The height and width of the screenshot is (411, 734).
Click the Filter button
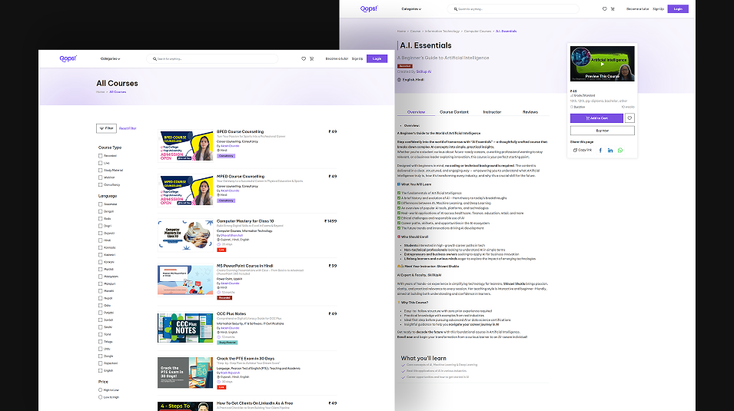[106, 128]
